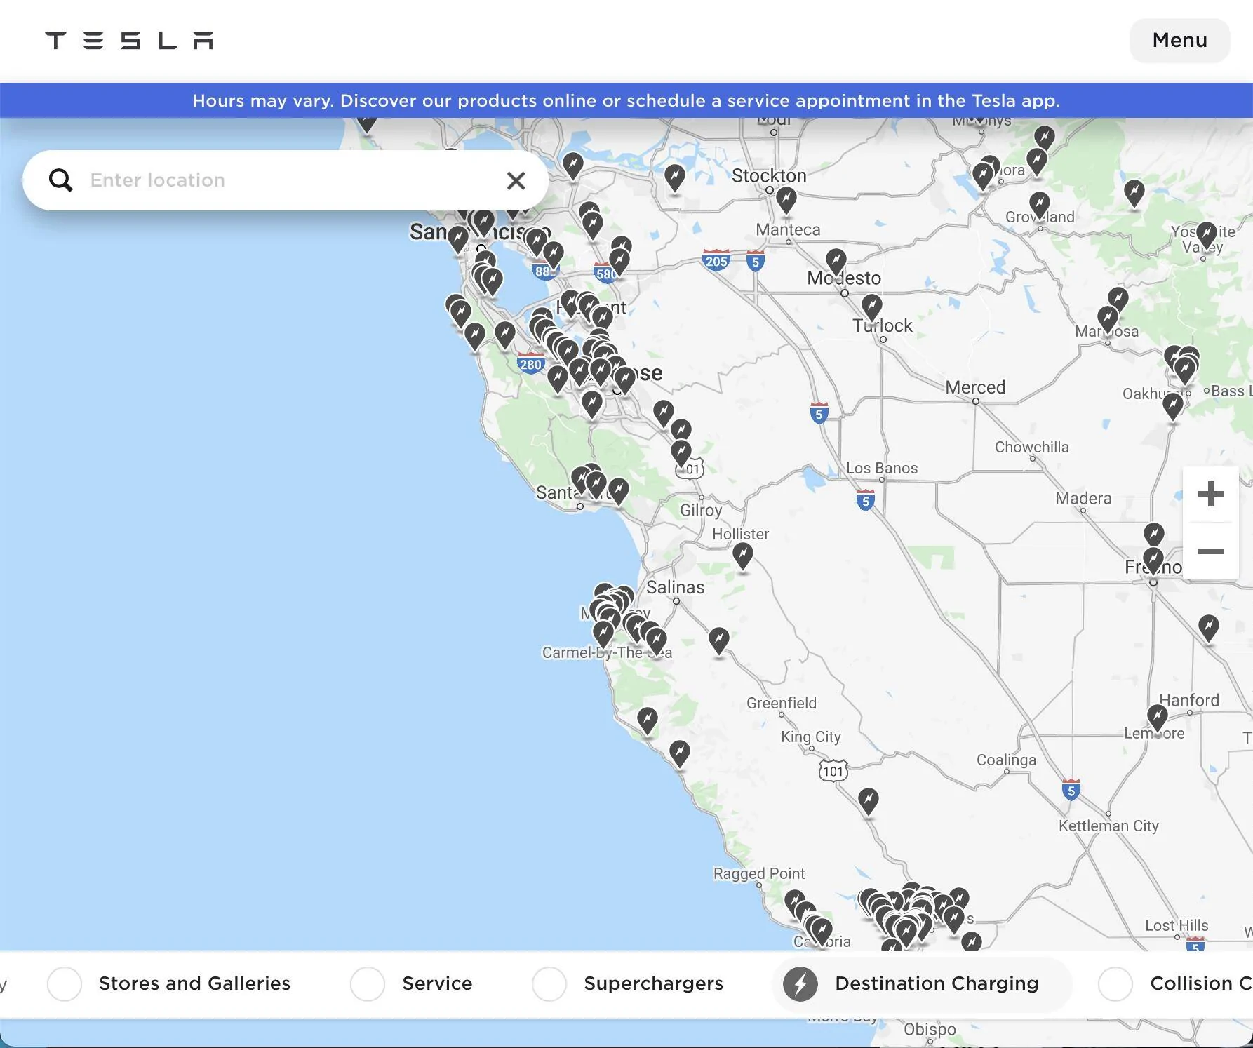1253x1048 pixels.
Task: Click the search magnifier icon
Action: 61,180
